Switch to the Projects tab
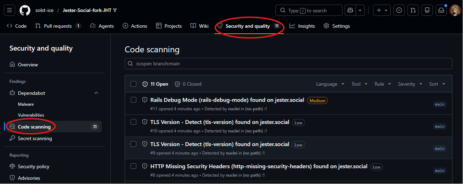Image resolution: width=463 pixels, height=184 pixels. click(x=169, y=26)
